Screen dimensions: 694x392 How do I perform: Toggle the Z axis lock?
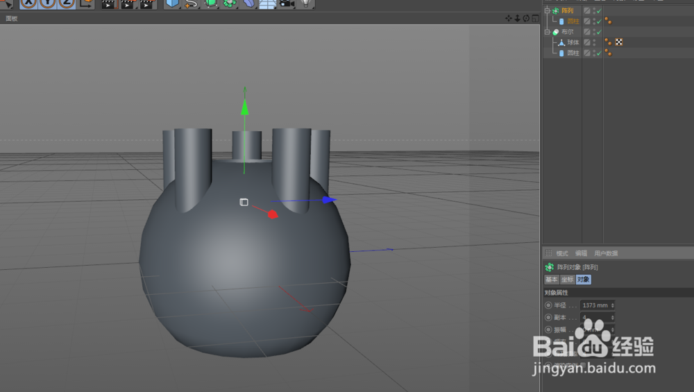pyautogui.click(x=66, y=3)
